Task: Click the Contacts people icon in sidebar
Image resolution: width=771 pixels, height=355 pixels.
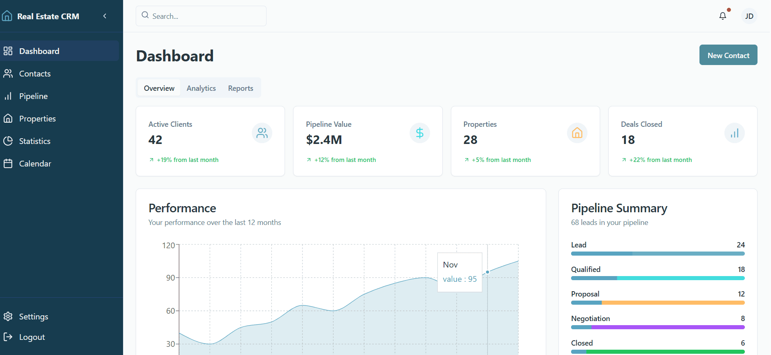Action: pos(8,74)
